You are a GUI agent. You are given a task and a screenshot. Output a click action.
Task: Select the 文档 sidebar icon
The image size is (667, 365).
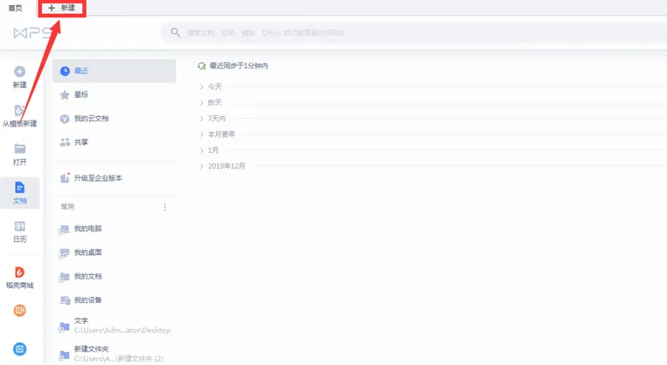19,188
